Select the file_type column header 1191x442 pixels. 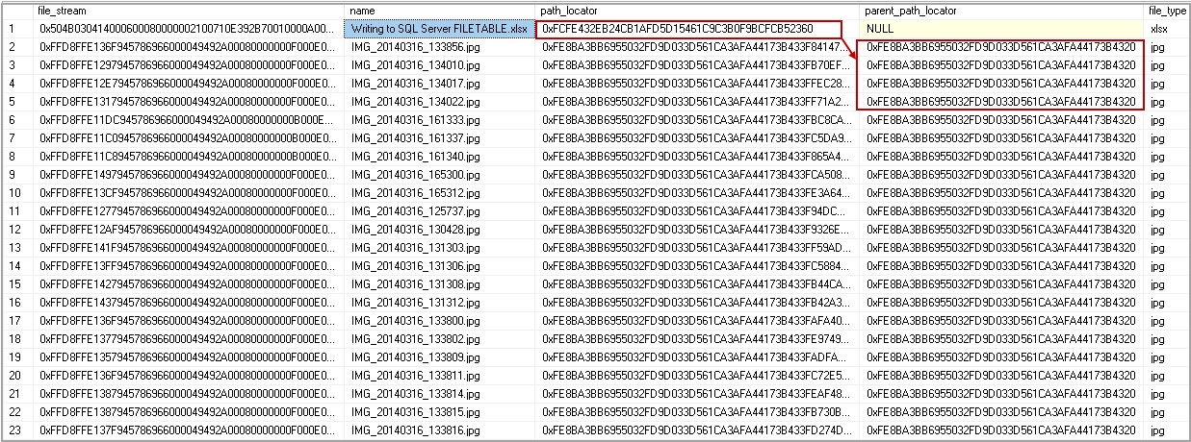click(1167, 11)
